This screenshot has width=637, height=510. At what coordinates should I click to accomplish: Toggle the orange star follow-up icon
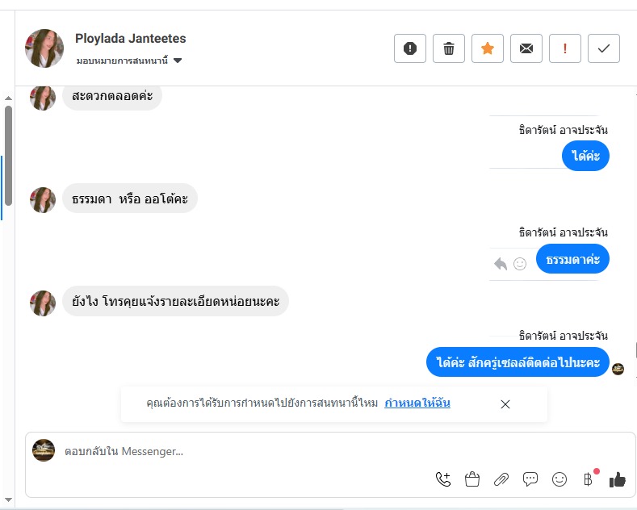(x=488, y=48)
